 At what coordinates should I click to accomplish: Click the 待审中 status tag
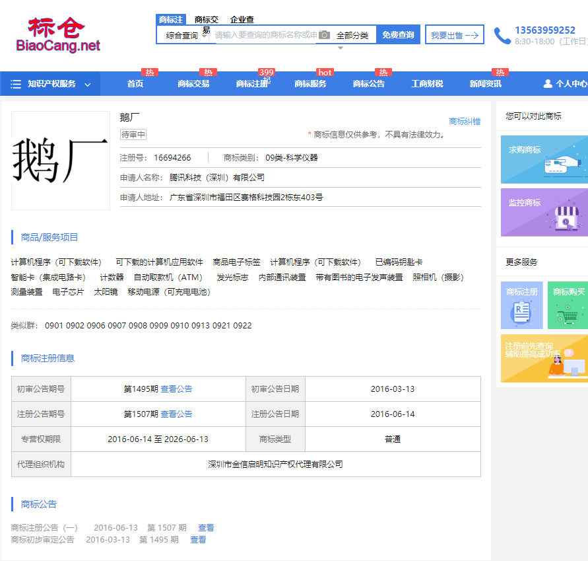click(133, 134)
